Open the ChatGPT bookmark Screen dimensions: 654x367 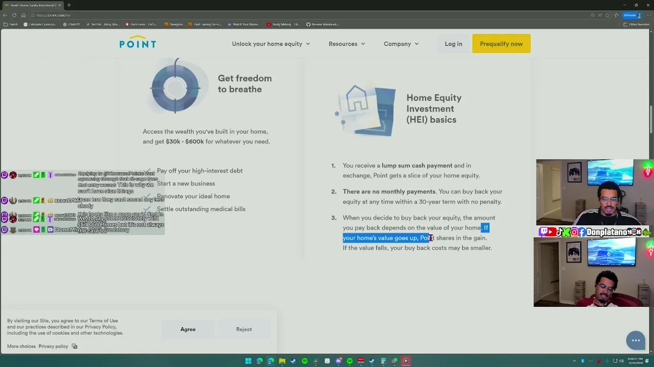pos(72,24)
